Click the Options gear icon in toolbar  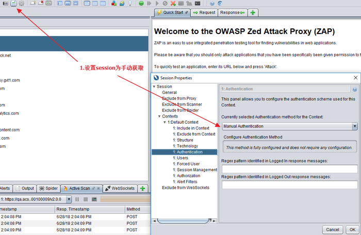[22, 4]
